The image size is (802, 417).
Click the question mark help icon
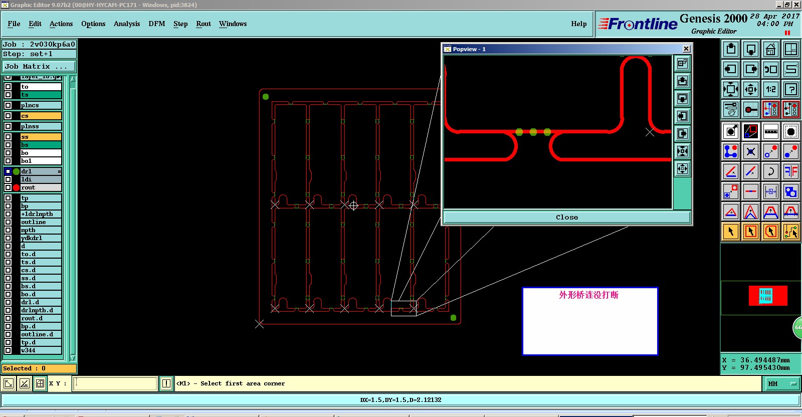pos(791,89)
